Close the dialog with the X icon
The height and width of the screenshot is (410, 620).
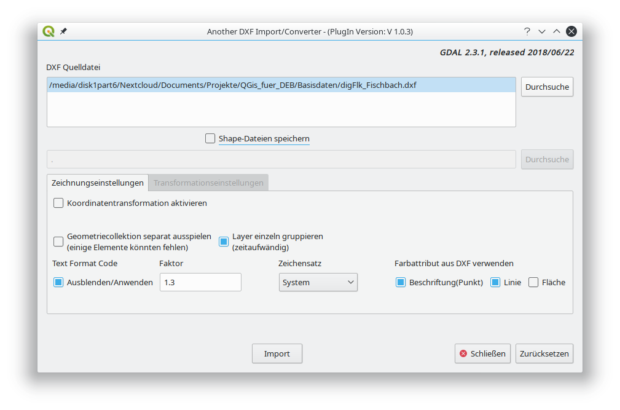571,31
